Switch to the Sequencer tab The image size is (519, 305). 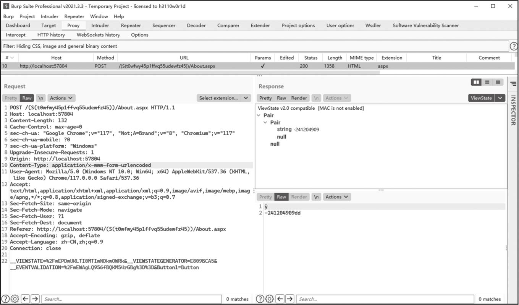164,26
